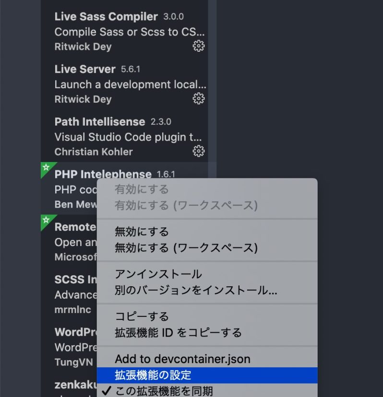The width and height of the screenshot is (383, 397).
Task: Click PHP Intelephense extension title
Action: (x=103, y=174)
